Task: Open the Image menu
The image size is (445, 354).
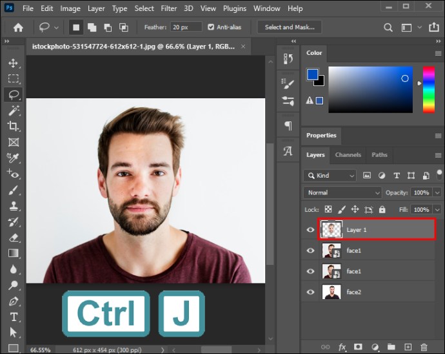Action: (70, 8)
